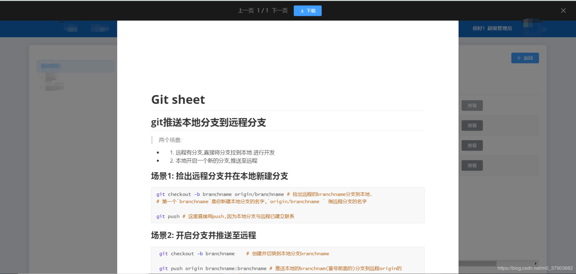Viewport: 576px width, 274px height.
Task: Go to next page via 下一页
Action: coord(279,11)
